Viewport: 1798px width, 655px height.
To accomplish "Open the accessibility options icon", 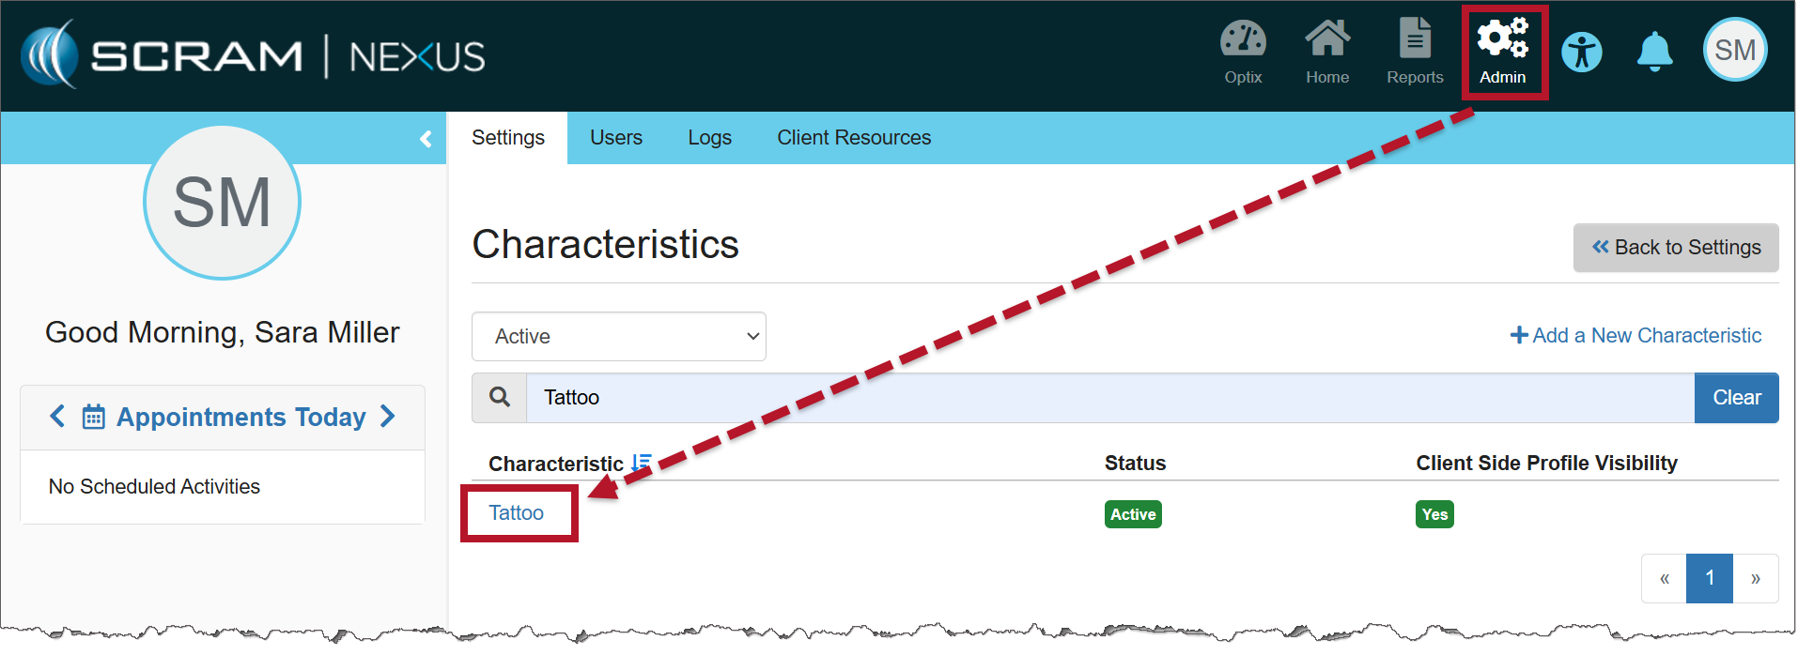I will (1582, 53).
